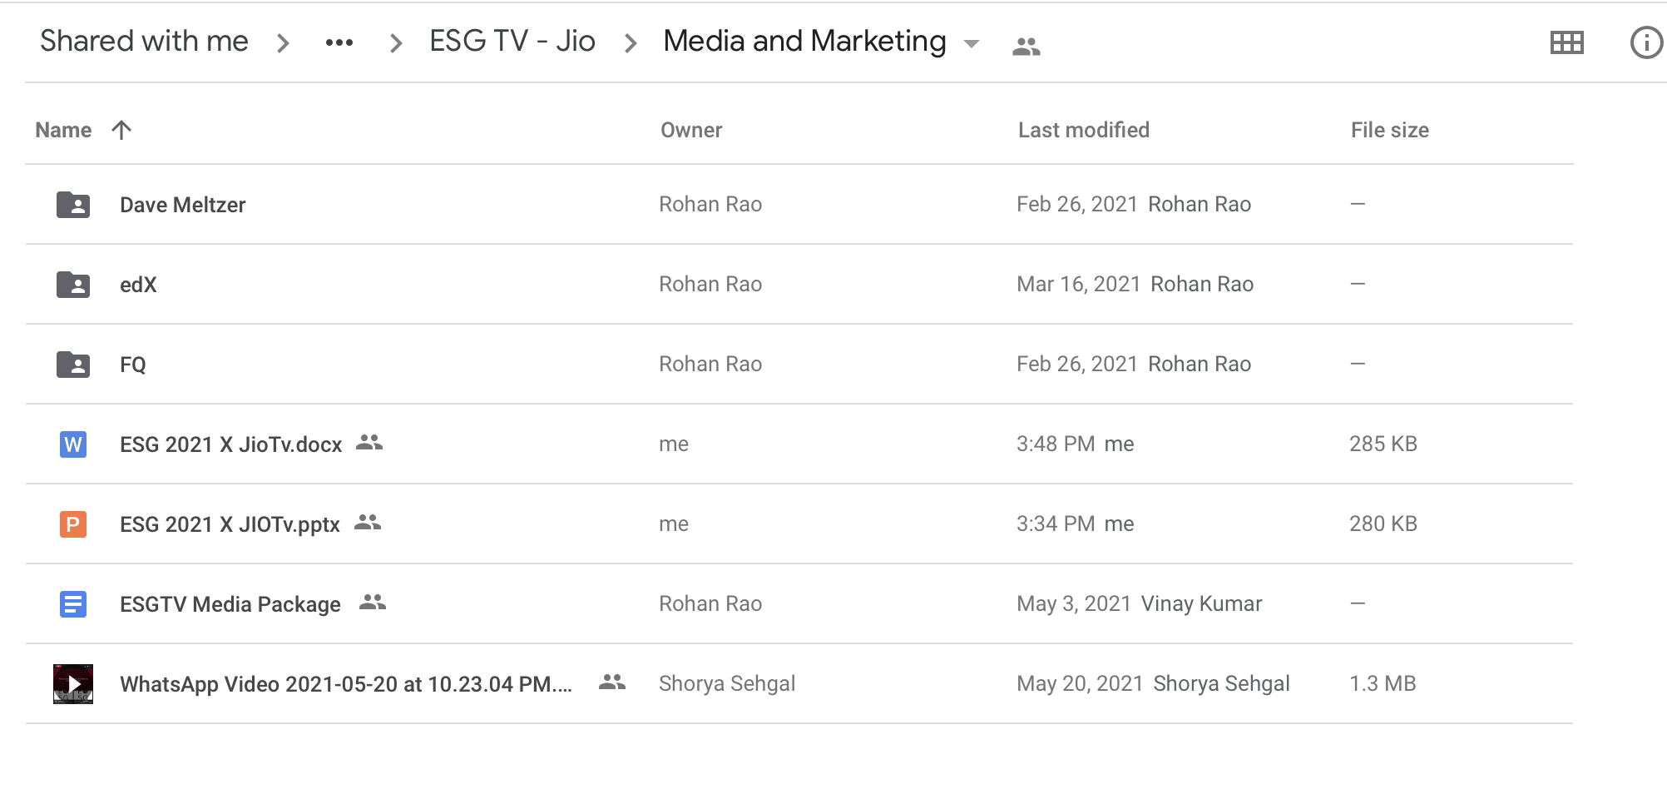The height and width of the screenshot is (794, 1667).
Task: Expand the Media and Marketing folder dropdown arrow
Action: click(972, 44)
